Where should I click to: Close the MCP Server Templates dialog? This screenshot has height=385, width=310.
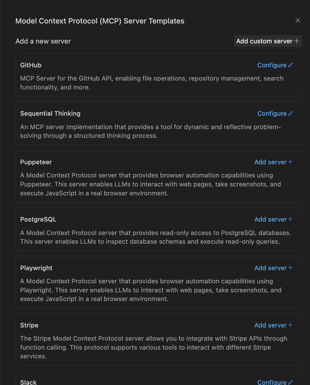298,21
